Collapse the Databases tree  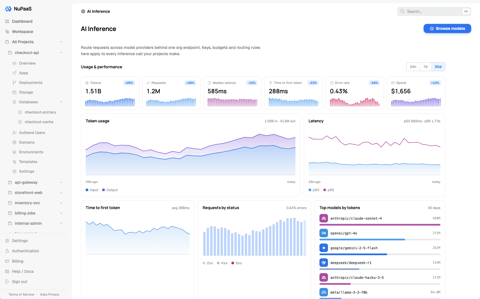point(61,102)
